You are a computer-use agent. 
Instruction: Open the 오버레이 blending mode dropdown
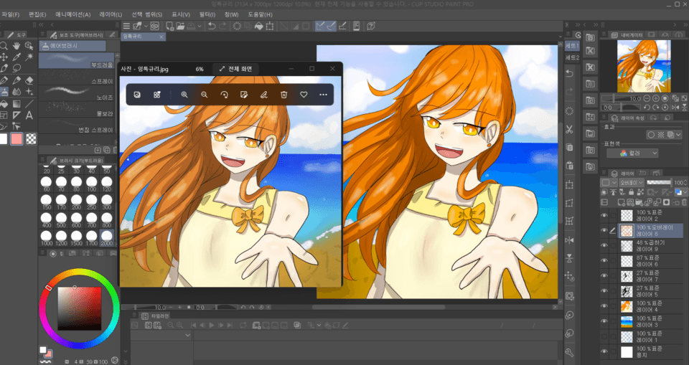[631, 182]
